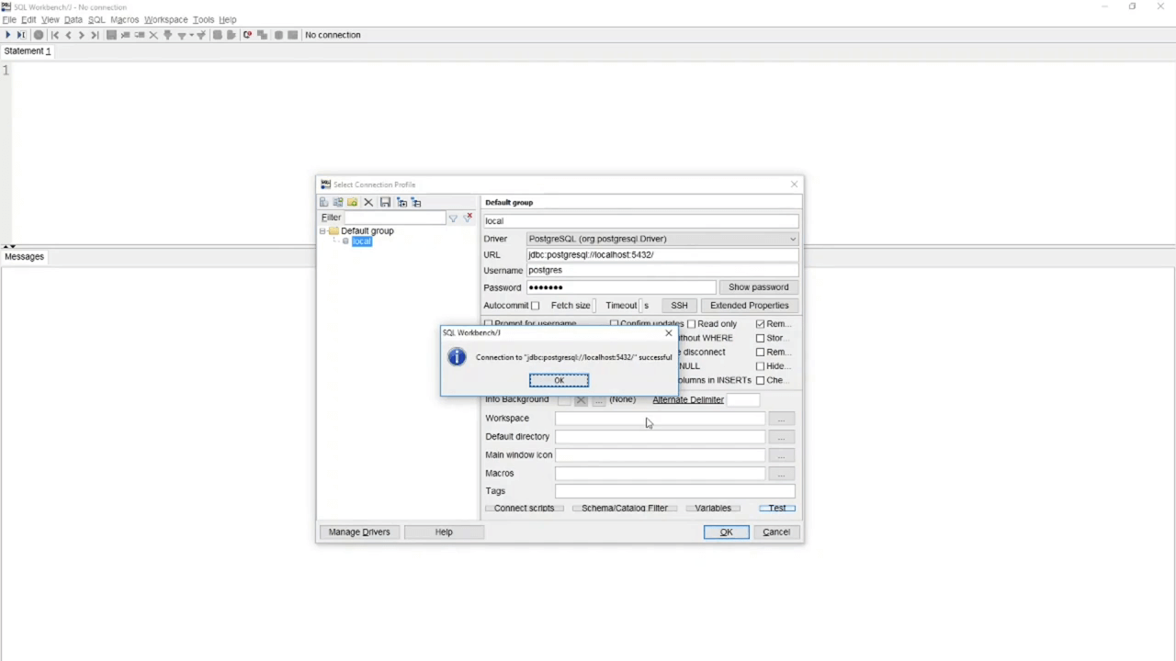
Task: Select the Statement 1 tab
Action: (x=28, y=51)
